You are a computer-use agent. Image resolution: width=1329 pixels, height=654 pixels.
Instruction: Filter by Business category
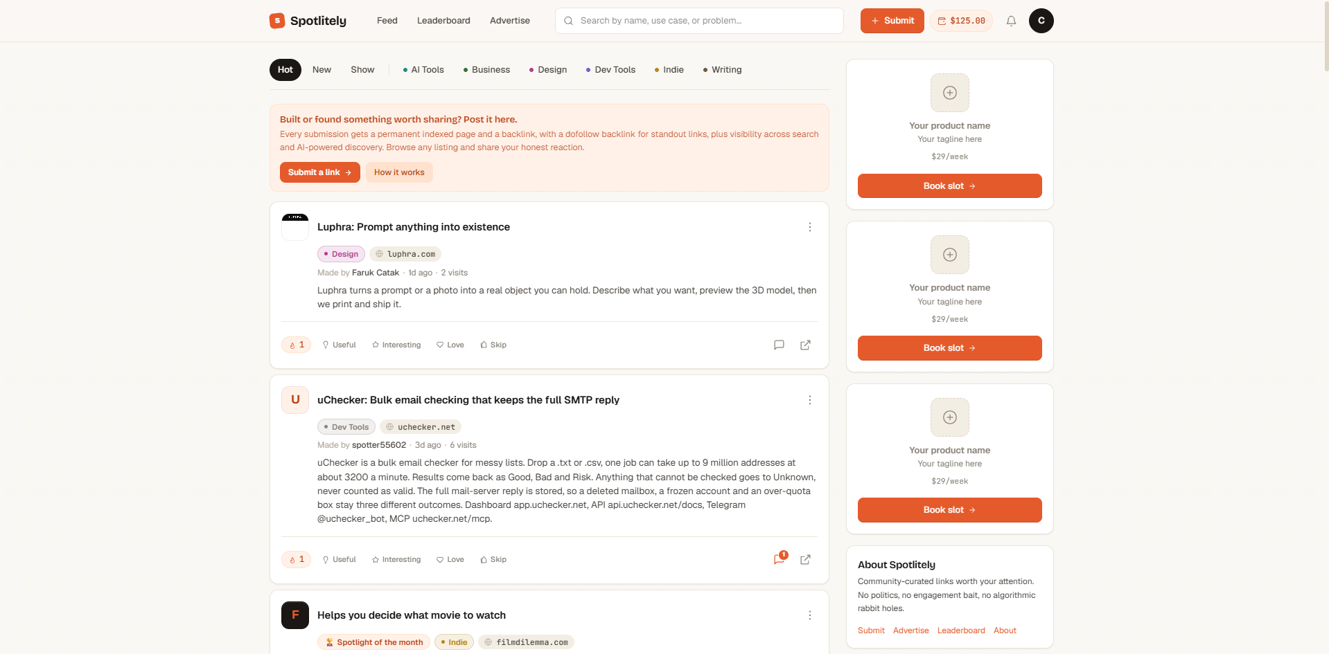pyautogui.click(x=486, y=70)
